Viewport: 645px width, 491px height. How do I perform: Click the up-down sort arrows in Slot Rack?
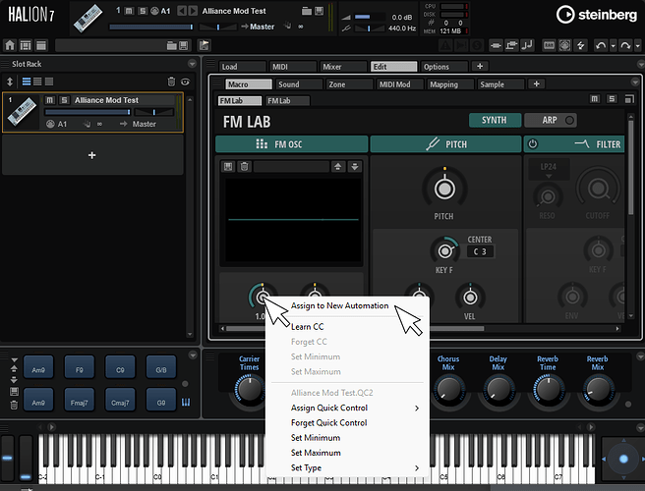tap(10, 82)
